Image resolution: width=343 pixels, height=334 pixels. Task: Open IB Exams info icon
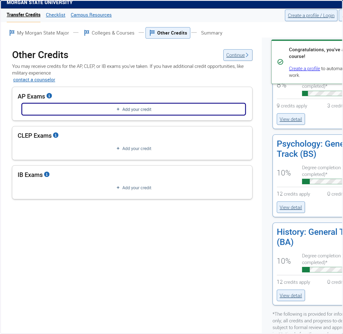(x=47, y=174)
